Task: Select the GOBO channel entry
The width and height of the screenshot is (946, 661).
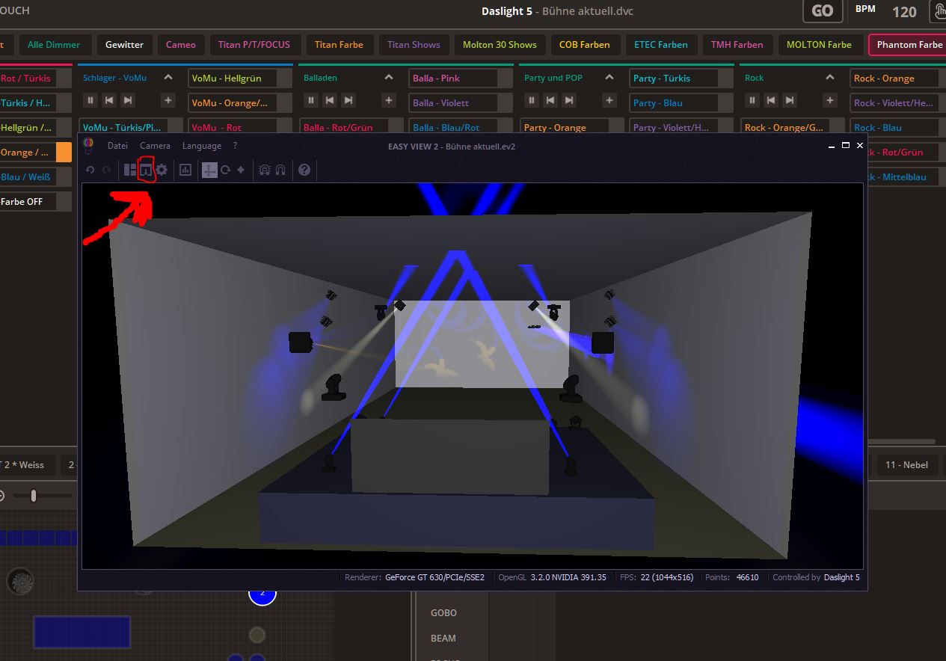Action: tap(443, 612)
